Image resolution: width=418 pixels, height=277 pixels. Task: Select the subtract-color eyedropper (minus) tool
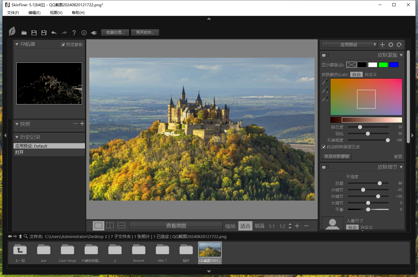(326, 99)
